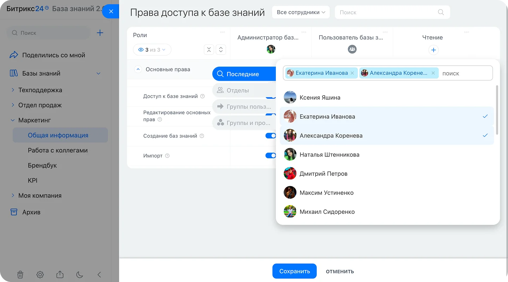Image resolution: width=508 pixels, height=282 pixels.
Task: Select Дмитрий Петров in the list
Action: (387, 173)
